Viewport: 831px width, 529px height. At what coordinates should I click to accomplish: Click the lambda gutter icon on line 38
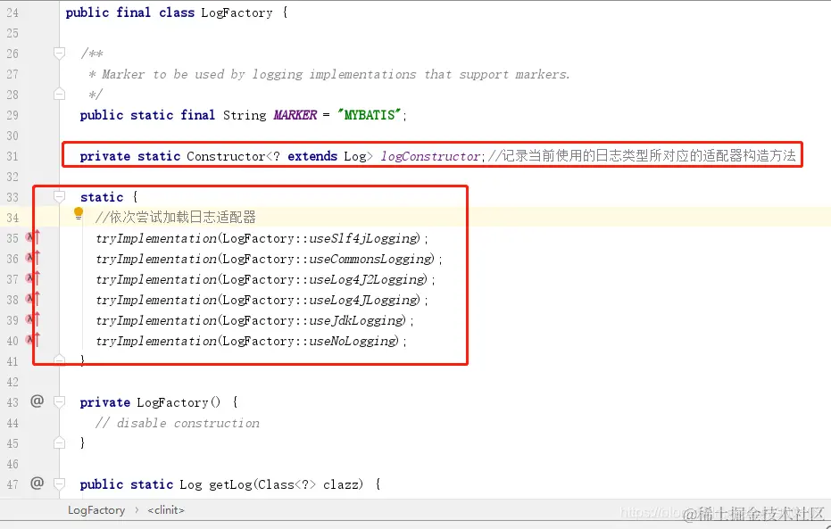point(33,299)
